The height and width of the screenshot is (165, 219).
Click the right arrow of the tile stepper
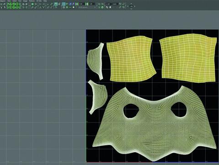point(135,6)
